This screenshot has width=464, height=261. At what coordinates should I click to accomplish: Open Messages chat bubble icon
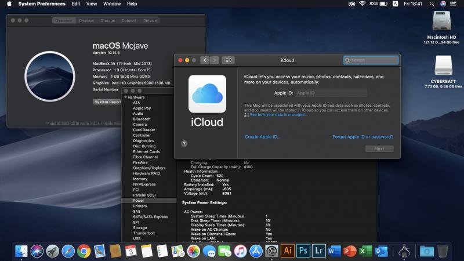[x=209, y=251]
